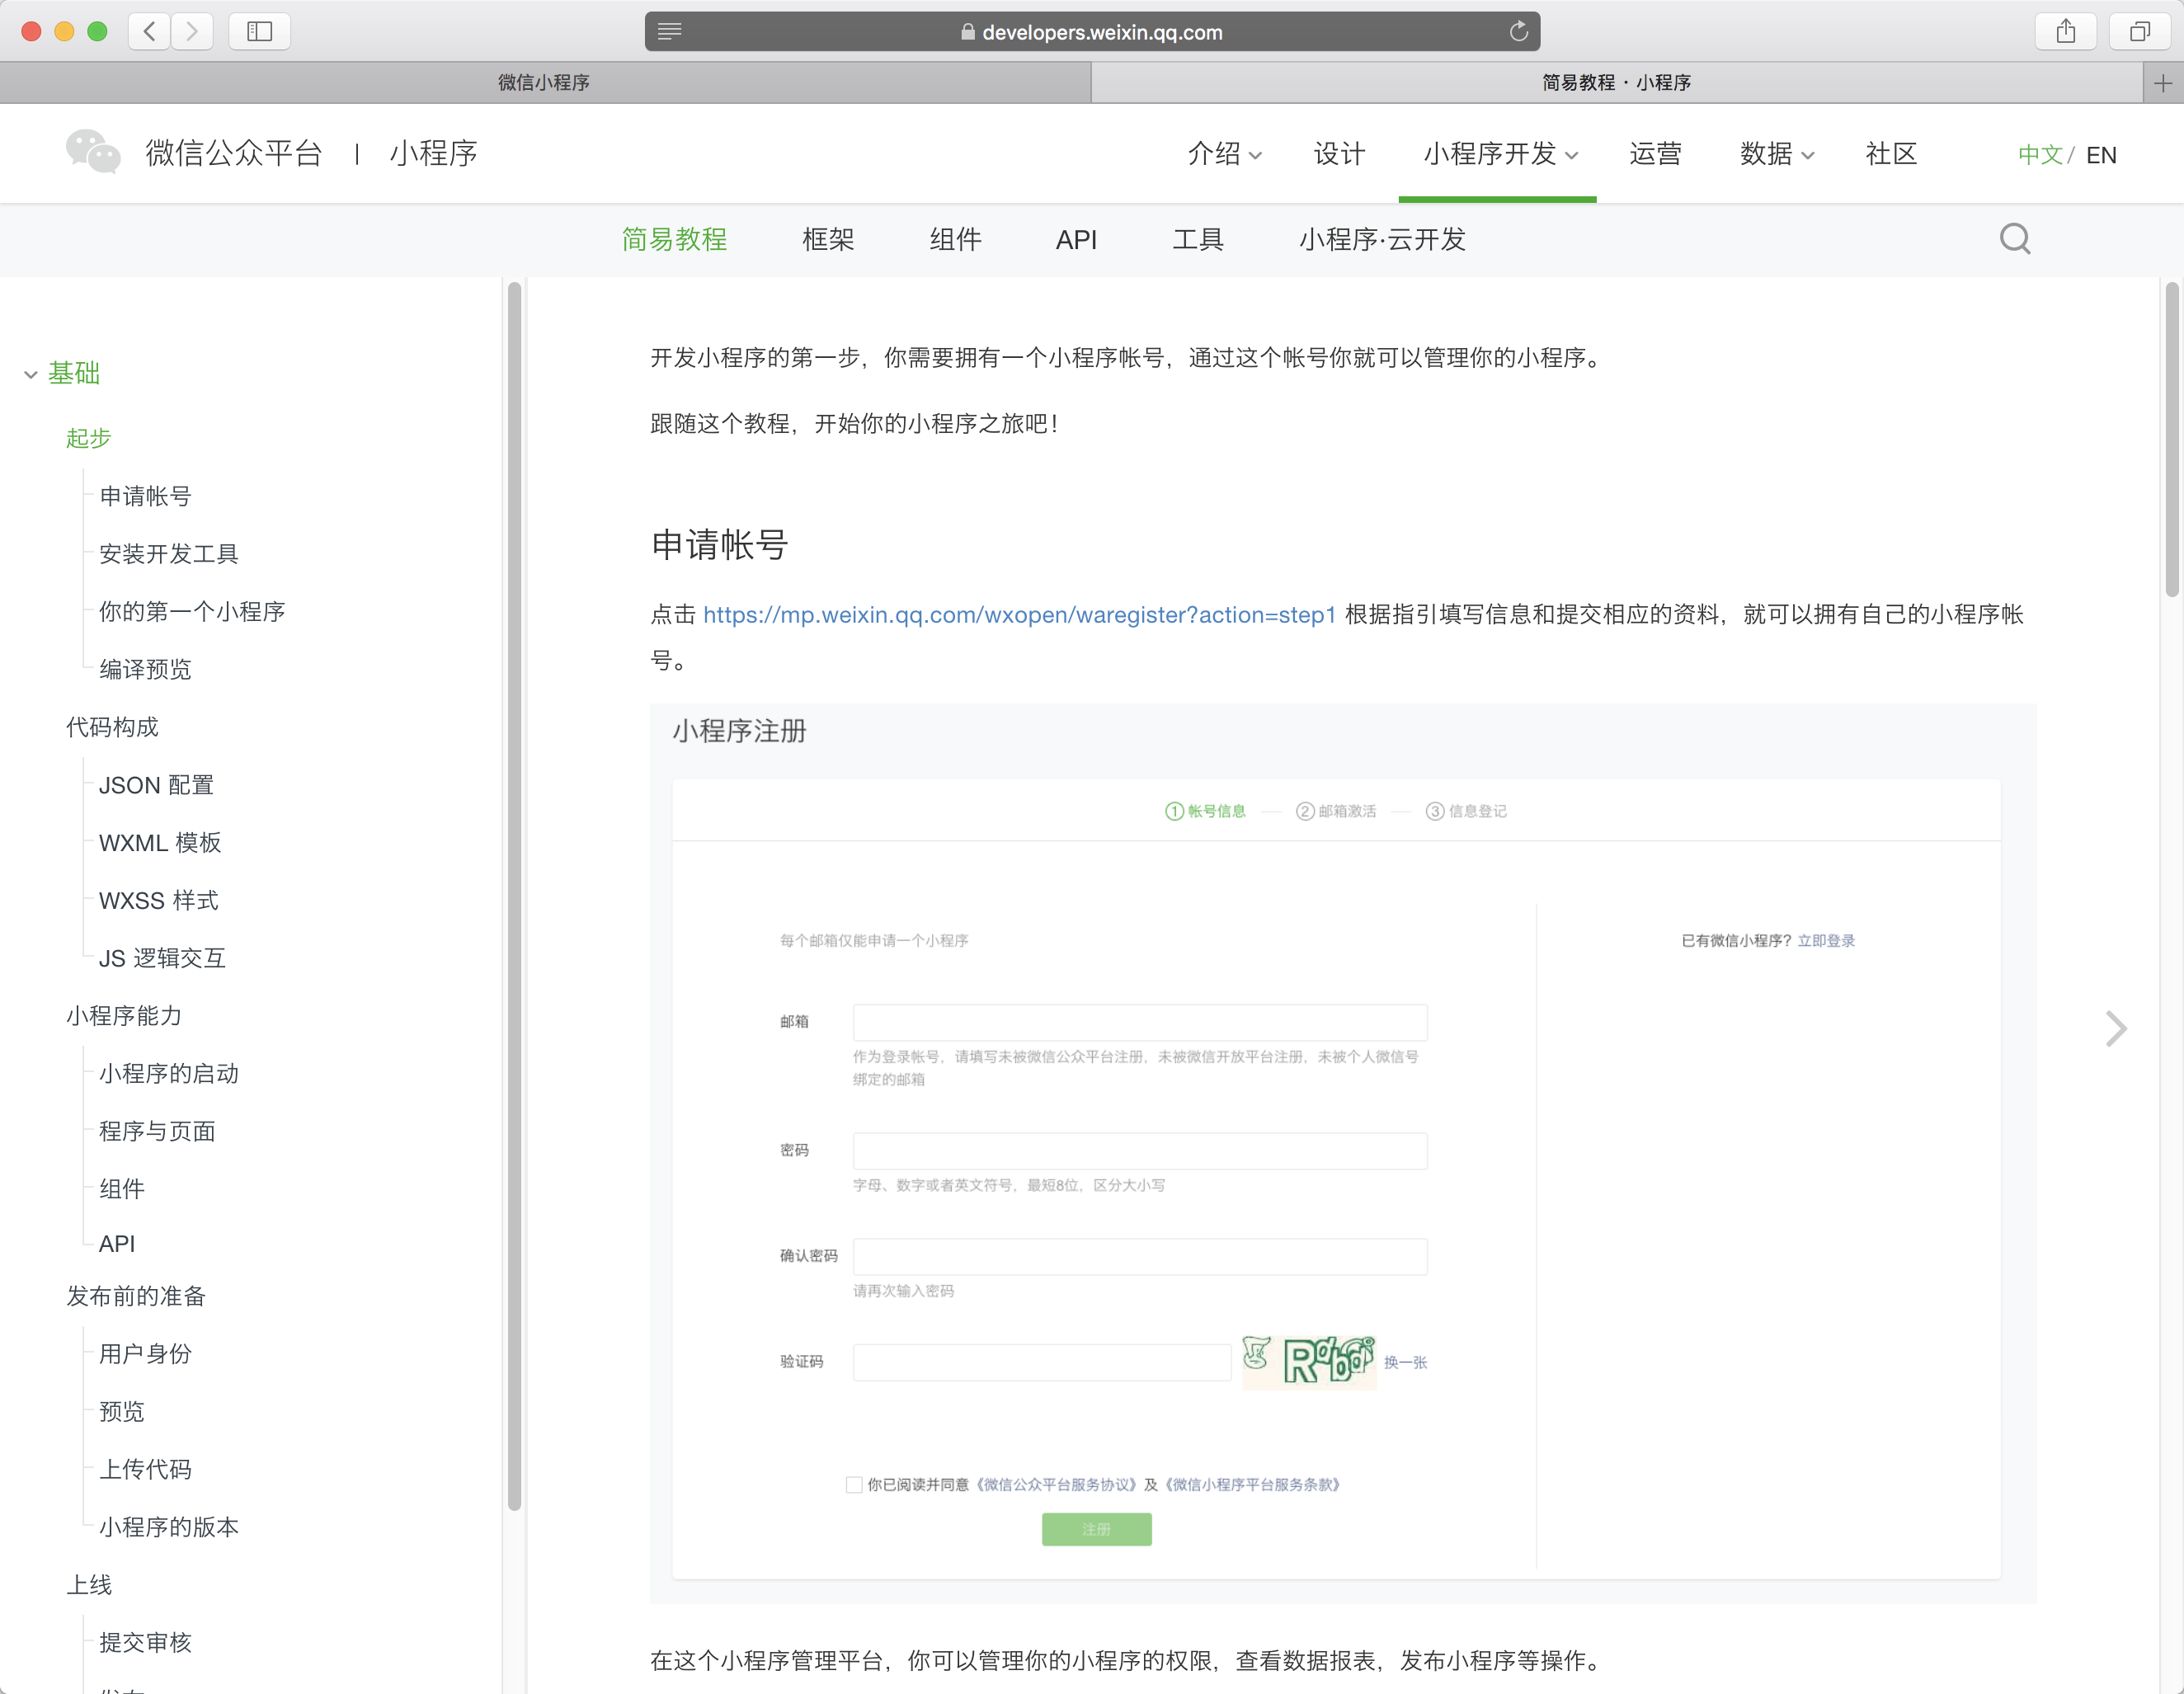Open the 数据 dropdown menu
Viewport: 2184px width, 1694px height.
click(1776, 154)
